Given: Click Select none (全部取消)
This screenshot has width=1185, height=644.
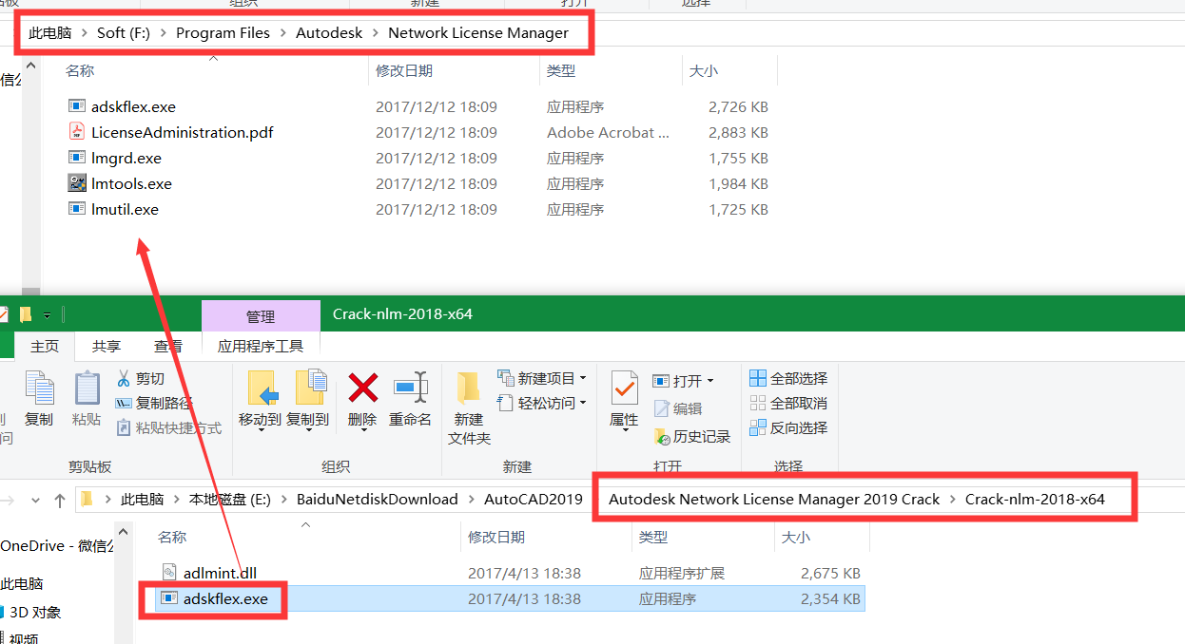Looking at the screenshot, I should 788,403.
